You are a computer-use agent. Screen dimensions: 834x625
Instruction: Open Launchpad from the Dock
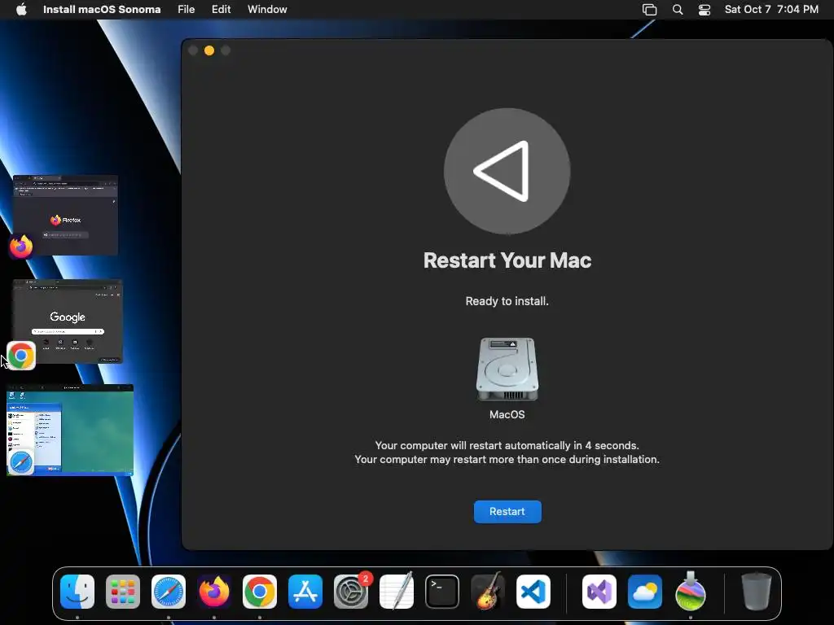point(123,592)
